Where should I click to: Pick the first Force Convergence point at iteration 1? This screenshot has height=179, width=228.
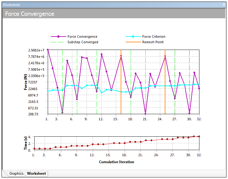(48, 50)
